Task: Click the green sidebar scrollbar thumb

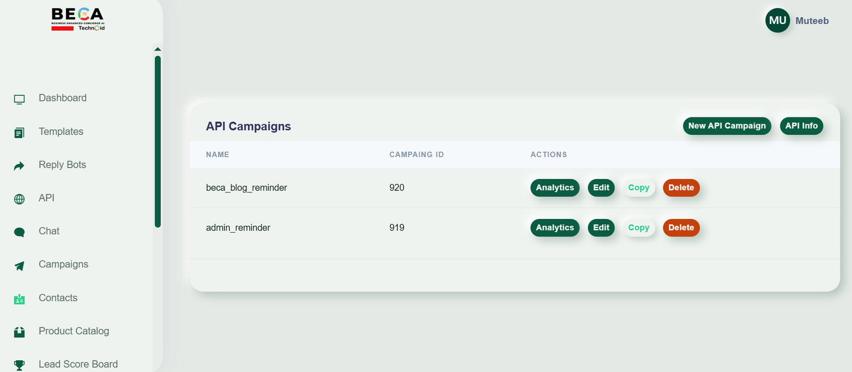Action: (158, 141)
